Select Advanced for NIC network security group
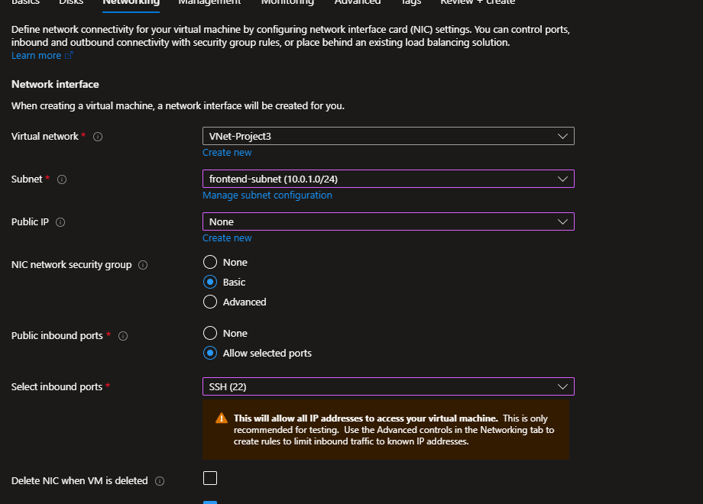This screenshot has width=703, height=504. (x=210, y=302)
